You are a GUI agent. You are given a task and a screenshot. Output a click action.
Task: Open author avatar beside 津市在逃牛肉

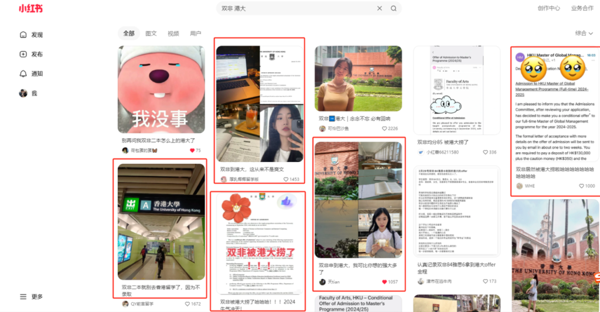click(x=421, y=282)
